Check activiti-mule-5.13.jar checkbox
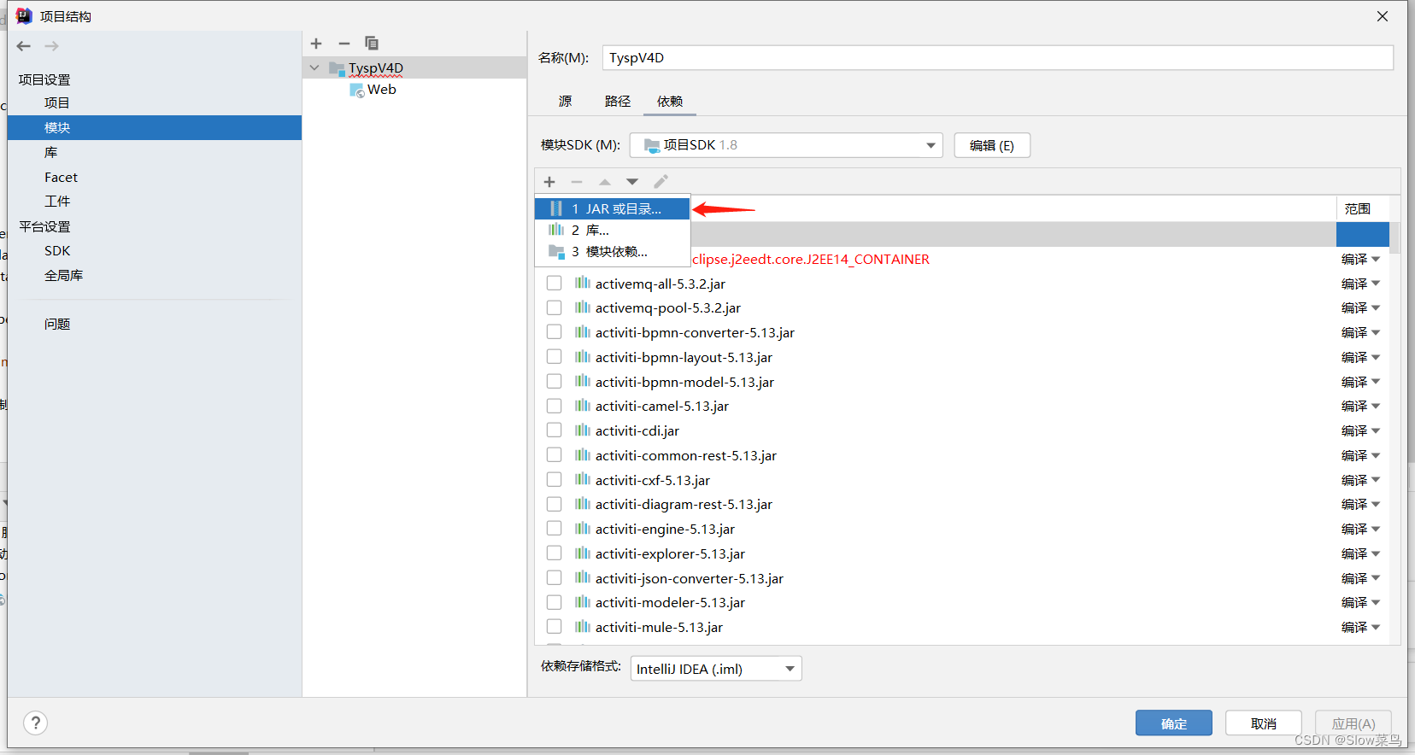The width and height of the screenshot is (1415, 755). 555,627
